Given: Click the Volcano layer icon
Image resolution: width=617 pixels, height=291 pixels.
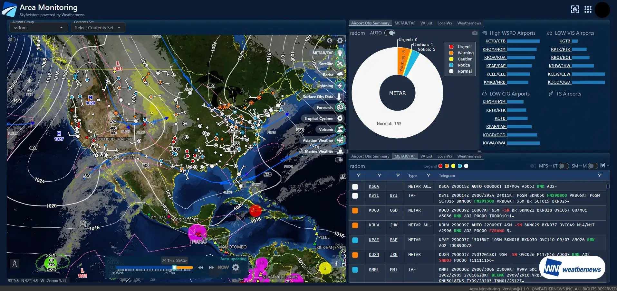Looking at the screenshot, I should point(340,130).
